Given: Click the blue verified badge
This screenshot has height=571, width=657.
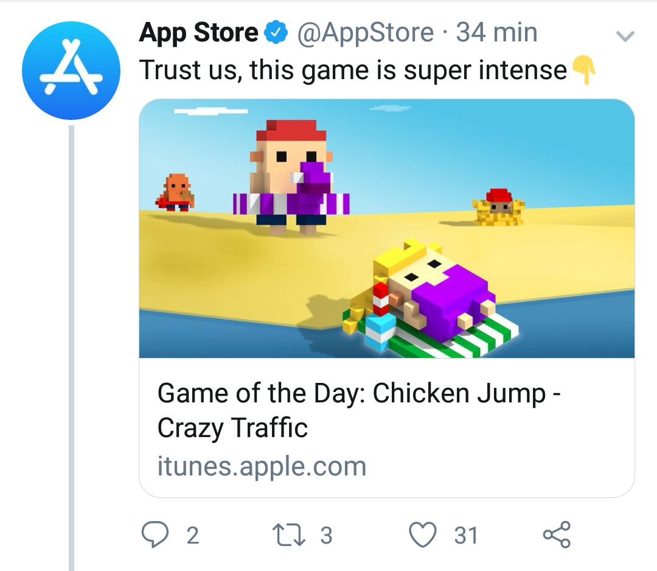Looking at the screenshot, I should pos(276,33).
